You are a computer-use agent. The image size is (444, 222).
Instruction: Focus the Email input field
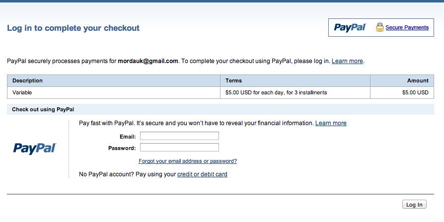click(179, 136)
